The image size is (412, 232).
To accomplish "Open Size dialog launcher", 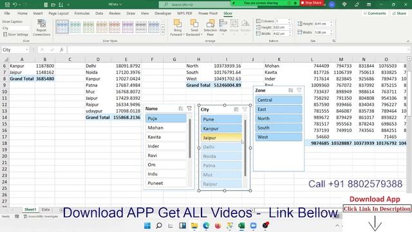I will (x=333, y=41).
